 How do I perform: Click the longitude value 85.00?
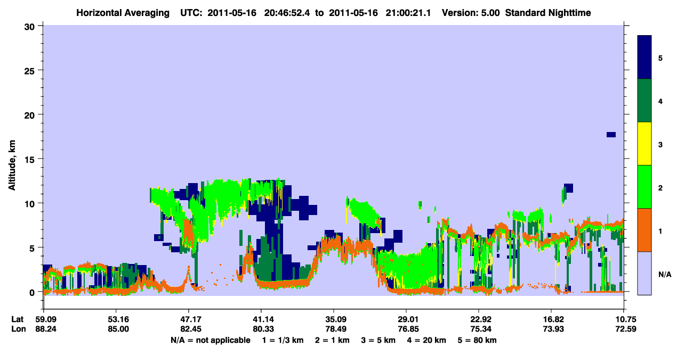click(118, 329)
